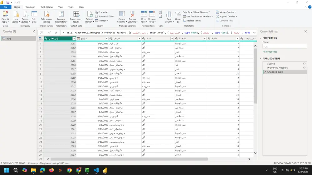The image size is (312, 175).
Task: Collapse the APPLIED STEPS section
Action: tap(261, 58)
